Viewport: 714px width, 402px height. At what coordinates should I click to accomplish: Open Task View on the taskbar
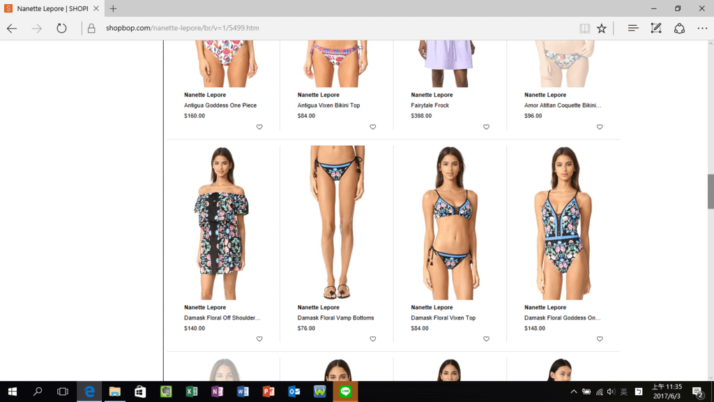pyautogui.click(x=63, y=392)
